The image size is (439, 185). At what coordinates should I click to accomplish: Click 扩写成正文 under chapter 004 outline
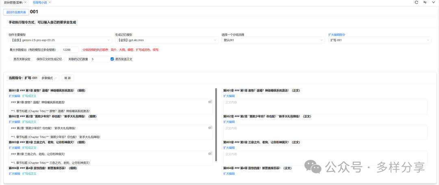[x=29, y=174]
